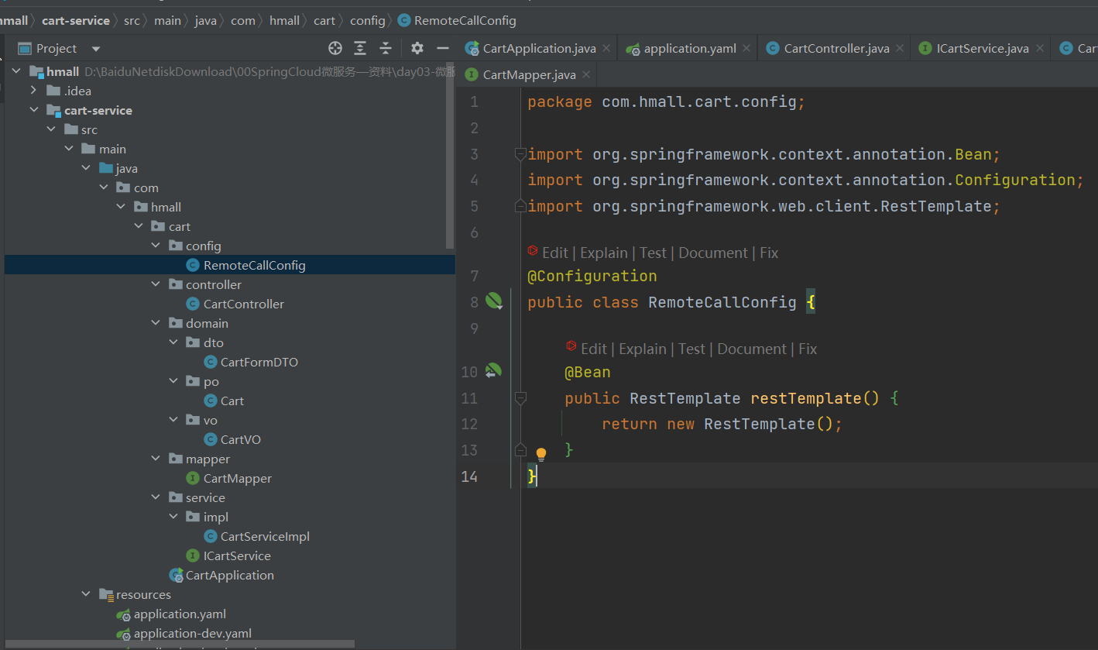Click Expand All icon in Project panel

click(x=360, y=48)
